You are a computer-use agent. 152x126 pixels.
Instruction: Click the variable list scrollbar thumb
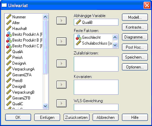(45, 47)
